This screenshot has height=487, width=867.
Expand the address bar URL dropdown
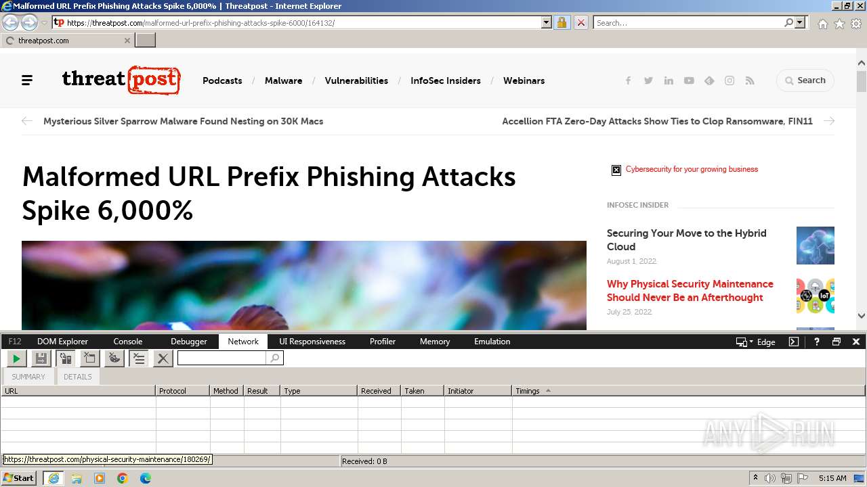click(x=547, y=22)
